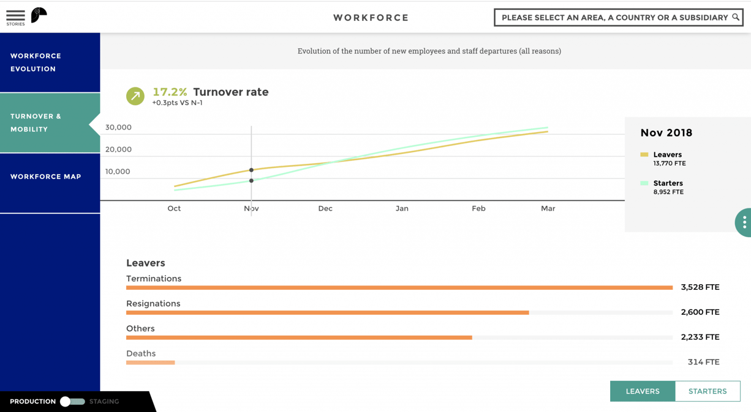
Task: Switch from Production to Staging
Action: pos(72,402)
